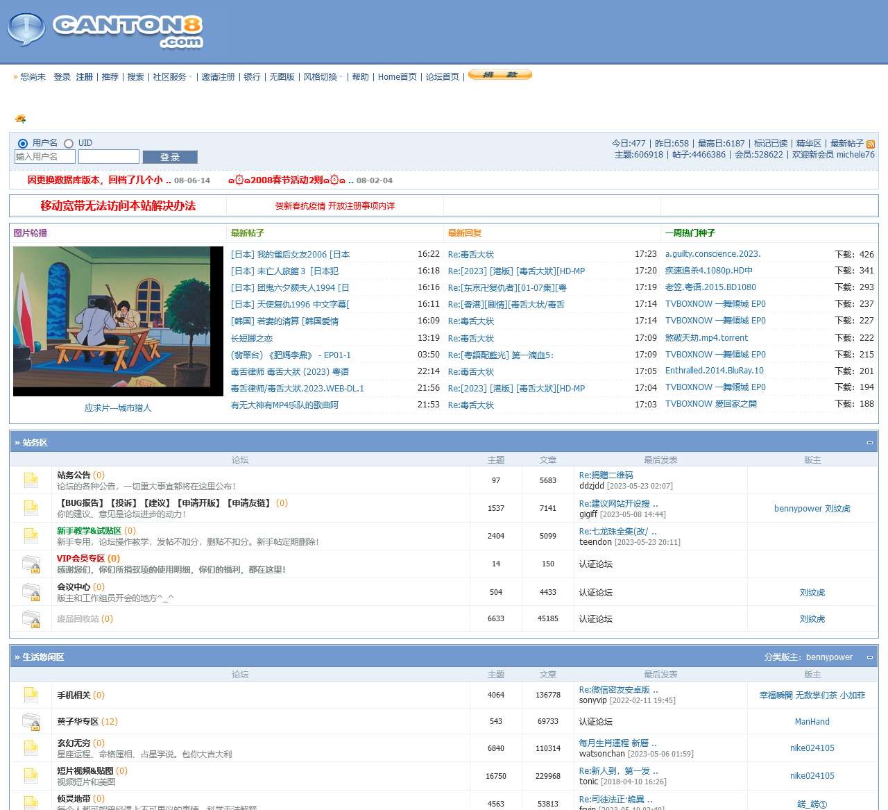Select the UID radio button
Image resolution: width=888 pixels, height=810 pixels.
[x=69, y=144]
